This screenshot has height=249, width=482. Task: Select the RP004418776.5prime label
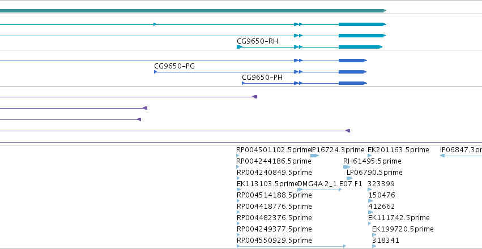274,207
